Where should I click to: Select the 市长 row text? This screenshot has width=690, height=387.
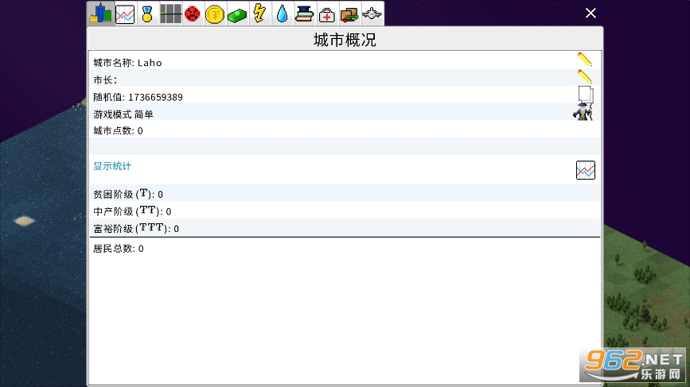[105, 80]
